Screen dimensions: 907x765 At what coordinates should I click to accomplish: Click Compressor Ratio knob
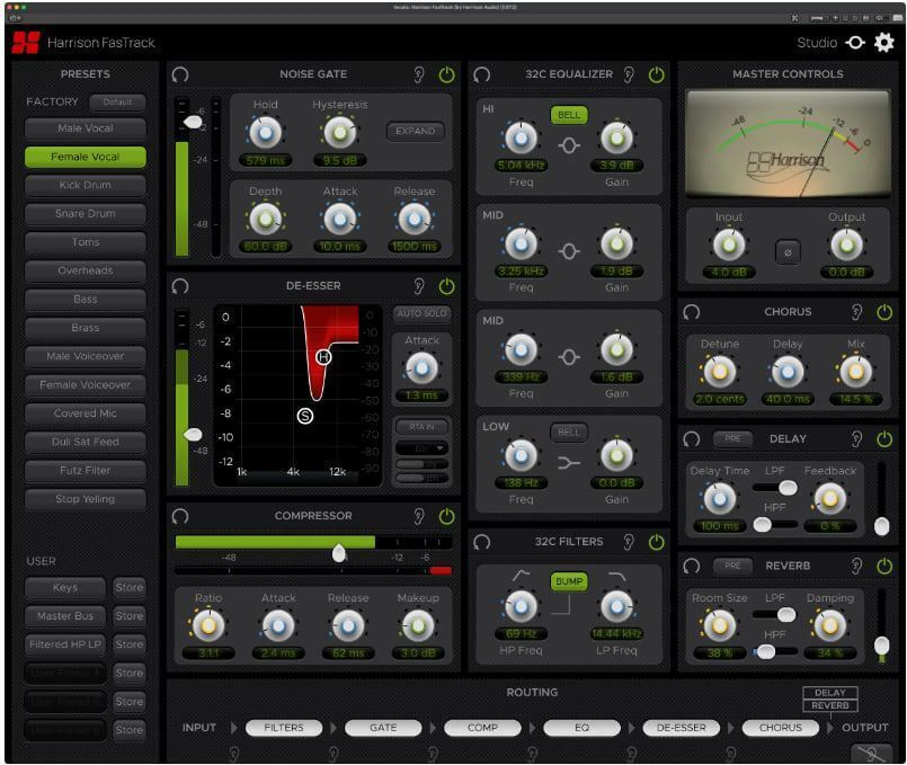208,626
